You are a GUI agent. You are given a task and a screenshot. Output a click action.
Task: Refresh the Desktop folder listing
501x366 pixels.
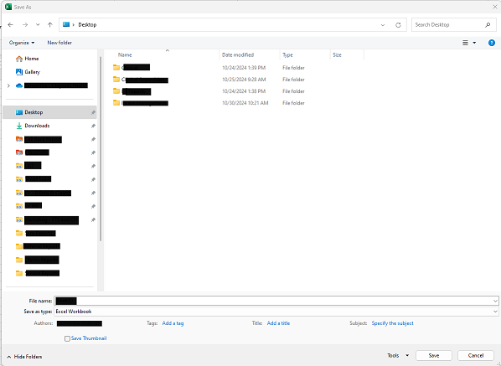pyautogui.click(x=398, y=25)
